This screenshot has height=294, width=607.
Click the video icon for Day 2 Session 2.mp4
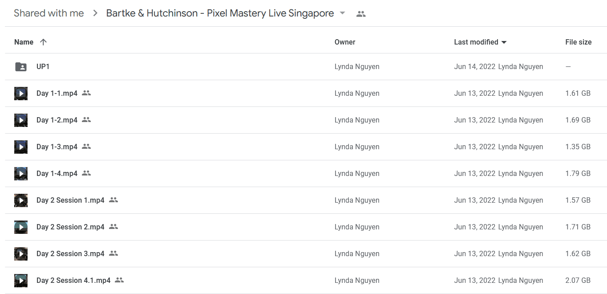point(21,227)
